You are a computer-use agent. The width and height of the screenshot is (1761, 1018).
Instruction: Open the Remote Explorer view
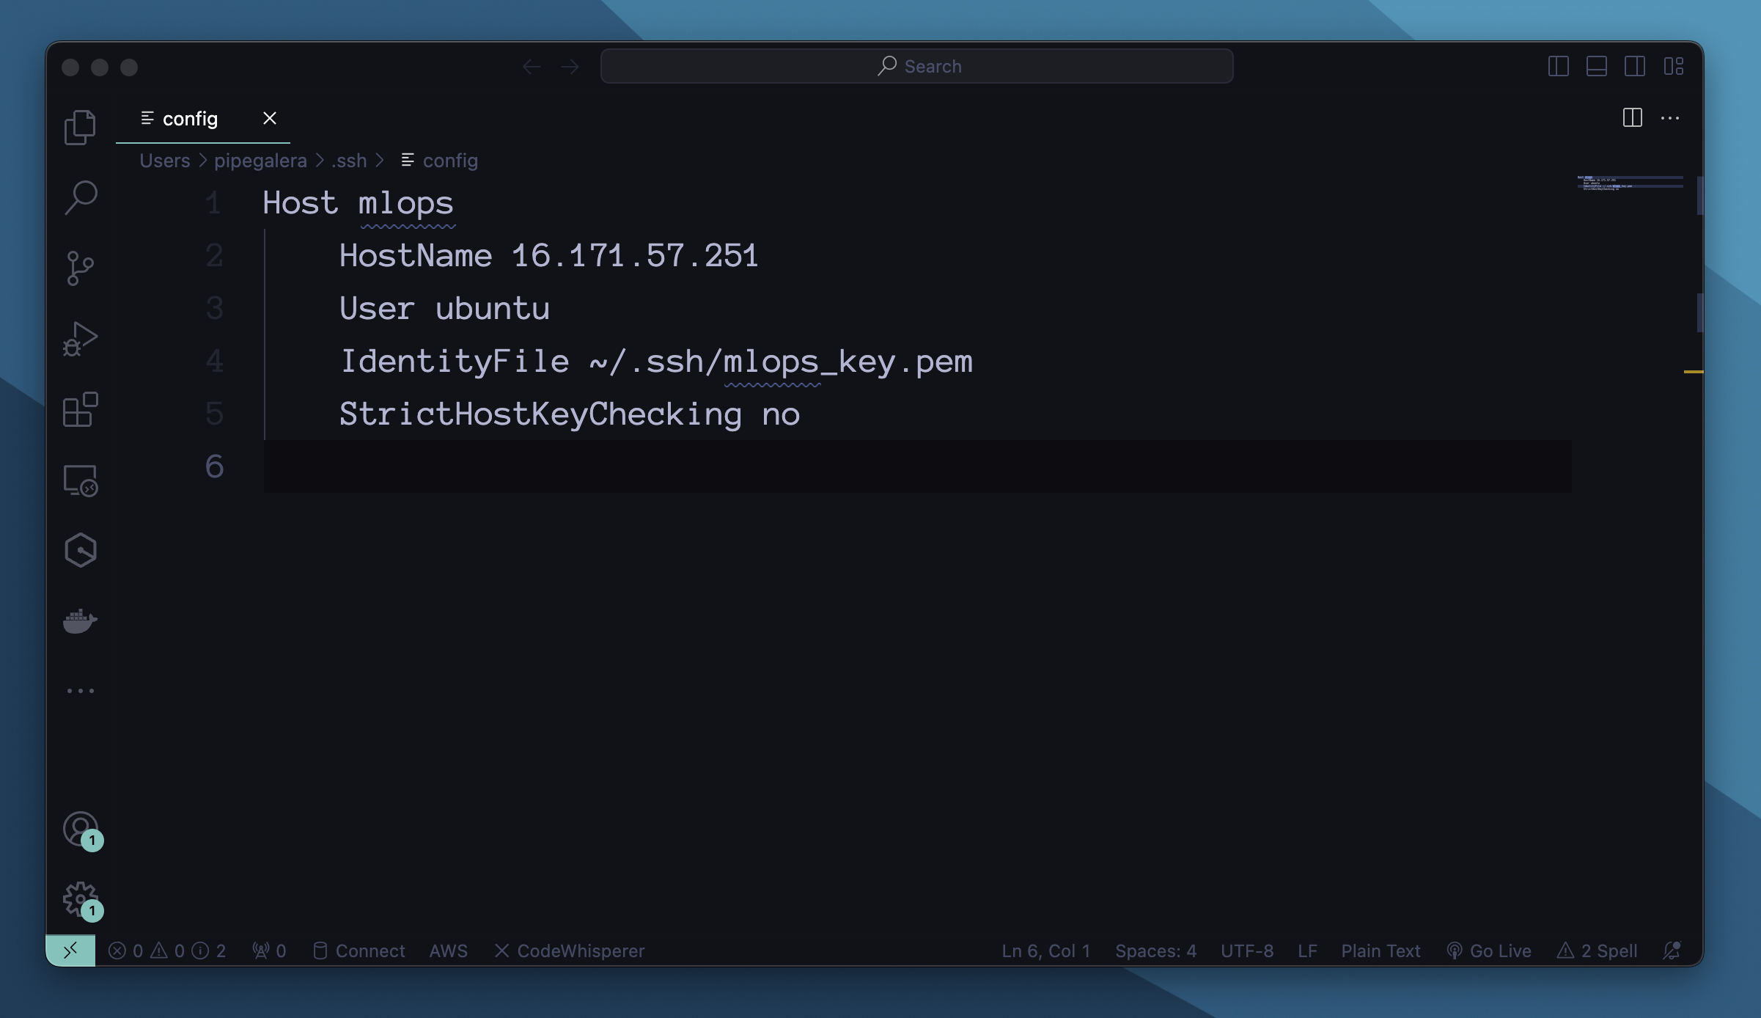pos(80,480)
